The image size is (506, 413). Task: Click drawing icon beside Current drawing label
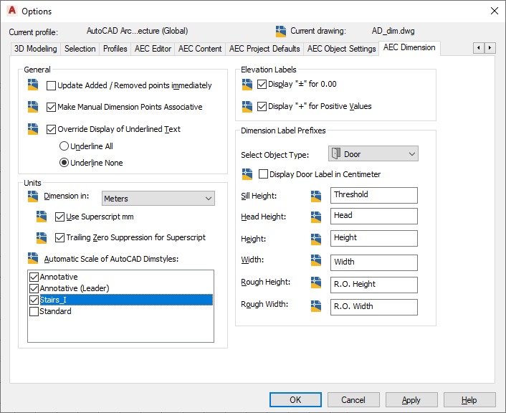(281, 32)
